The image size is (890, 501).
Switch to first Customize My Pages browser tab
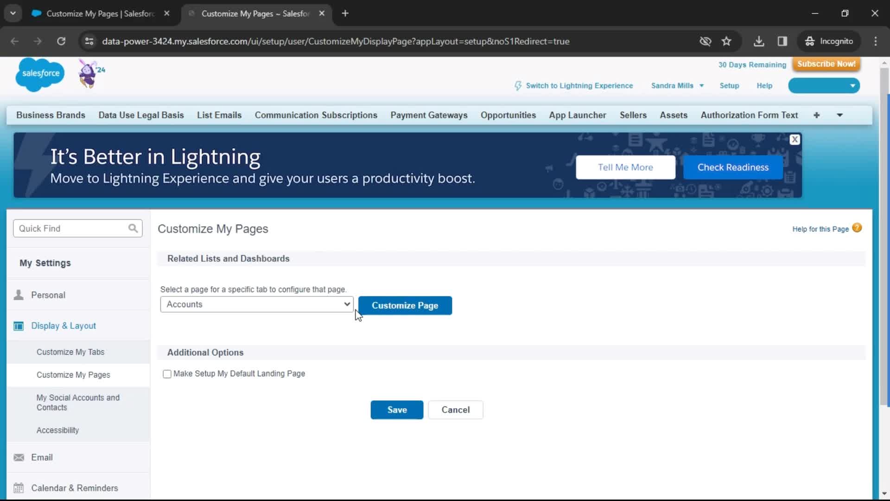point(101,13)
